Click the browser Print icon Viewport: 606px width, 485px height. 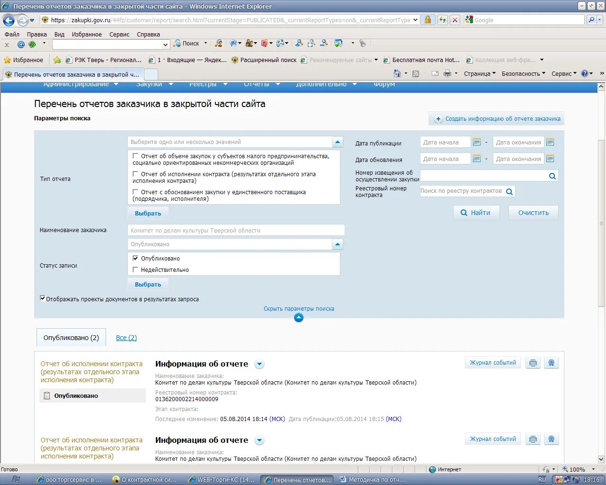coord(447,73)
